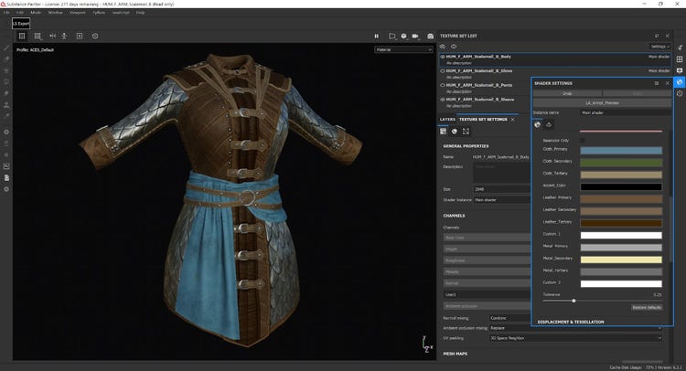Click the camera screenshot icon

coord(431,36)
